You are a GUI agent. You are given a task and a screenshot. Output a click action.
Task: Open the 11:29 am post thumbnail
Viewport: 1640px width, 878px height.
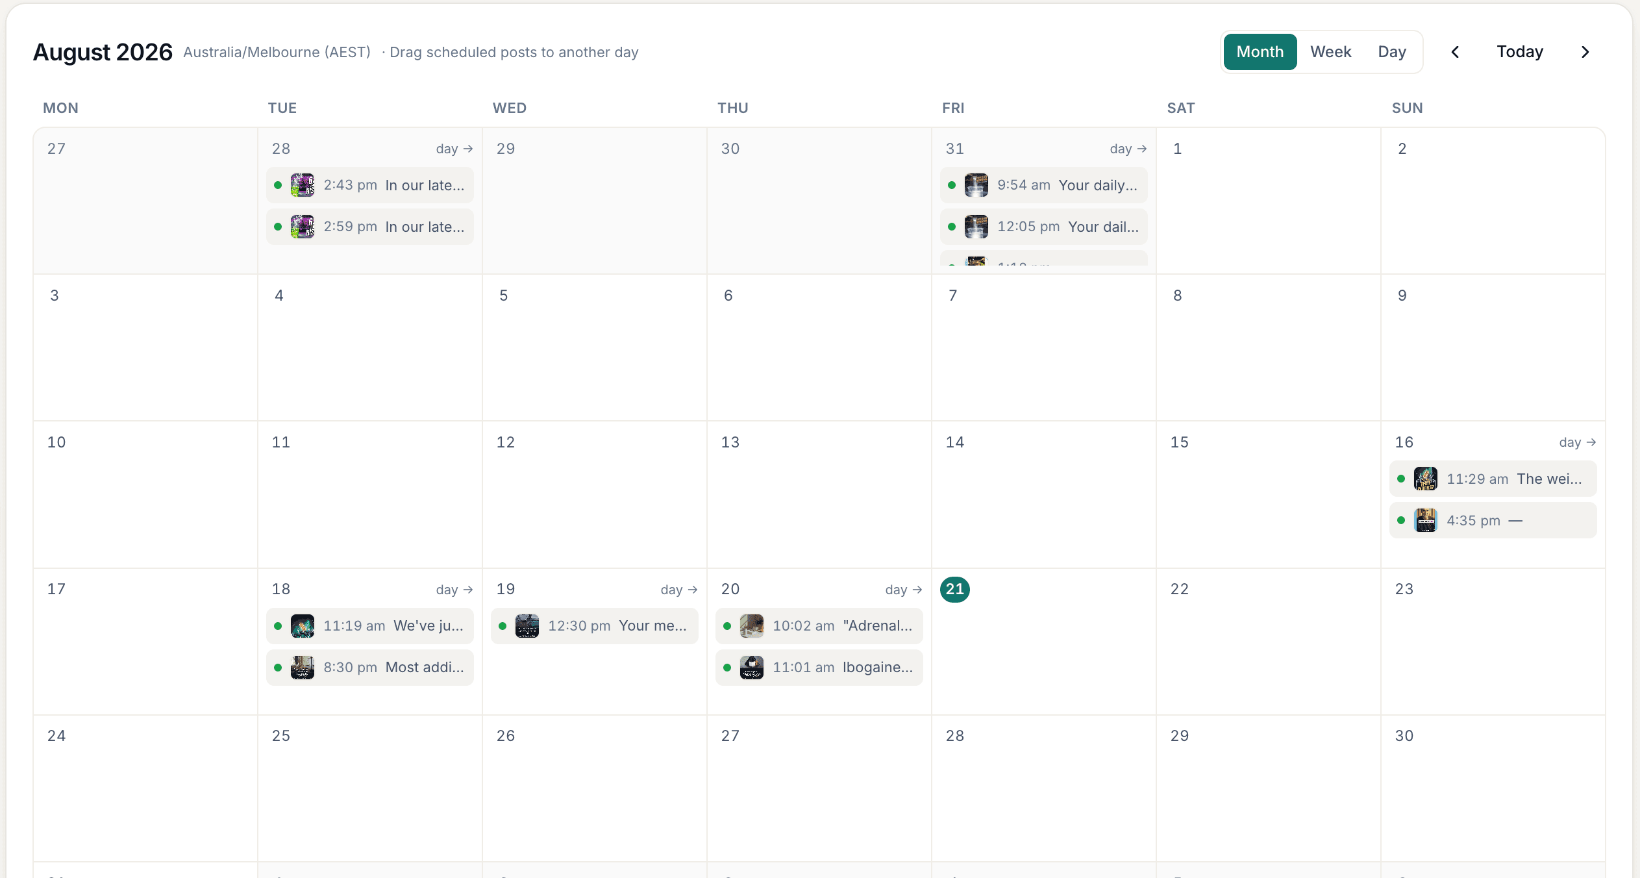point(1425,479)
